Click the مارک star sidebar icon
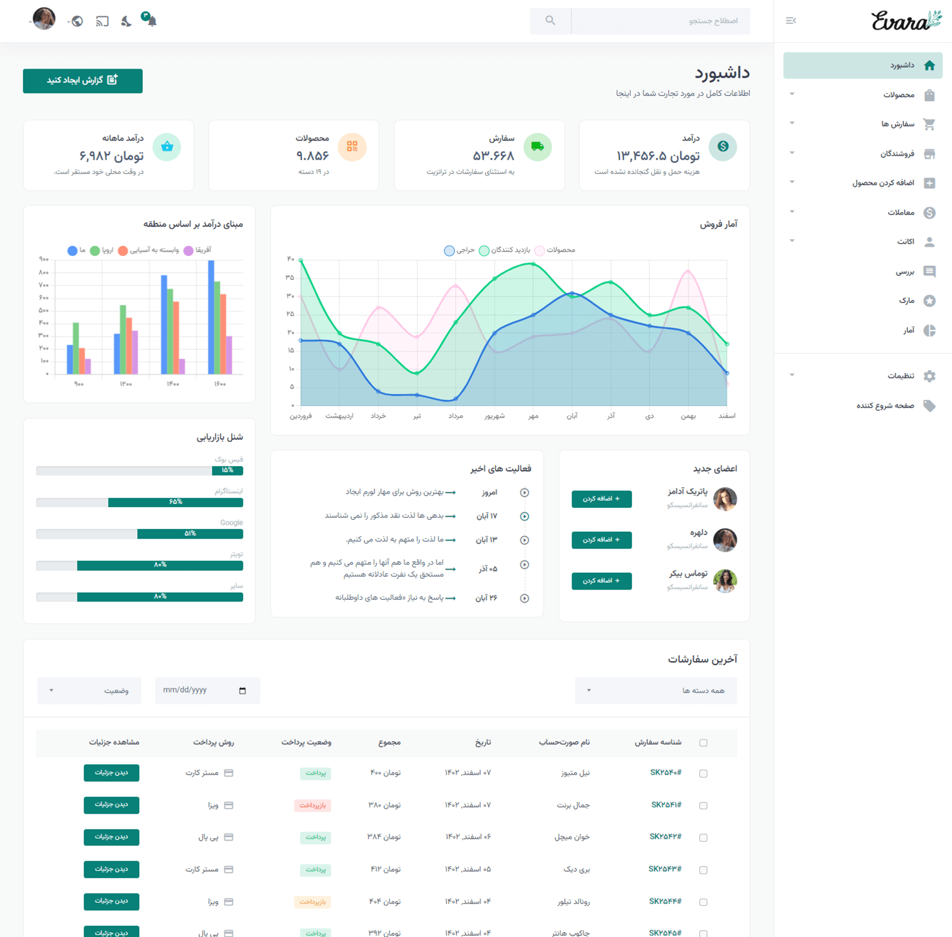952x937 pixels. pos(929,301)
